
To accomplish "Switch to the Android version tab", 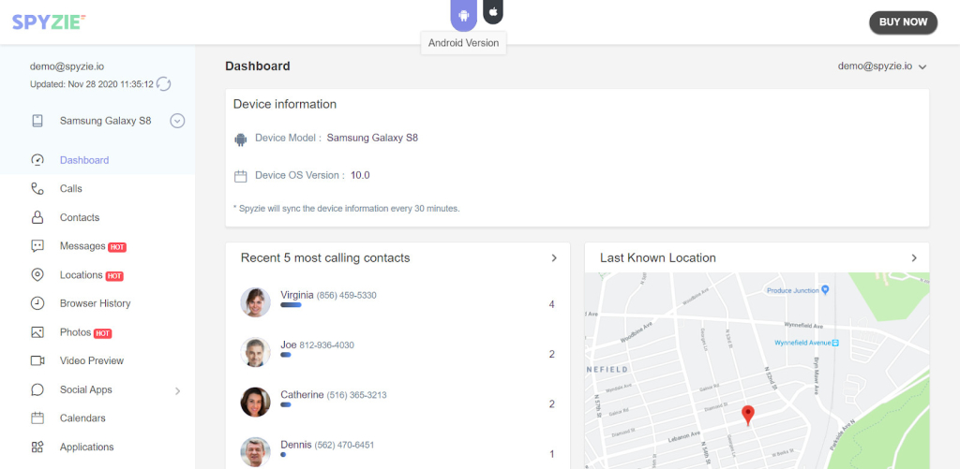I will click(x=463, y=15).
